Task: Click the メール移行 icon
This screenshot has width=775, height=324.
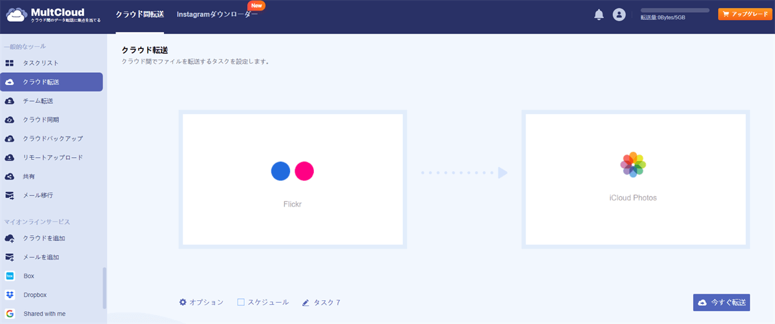Action: click(x=10, y=195)
